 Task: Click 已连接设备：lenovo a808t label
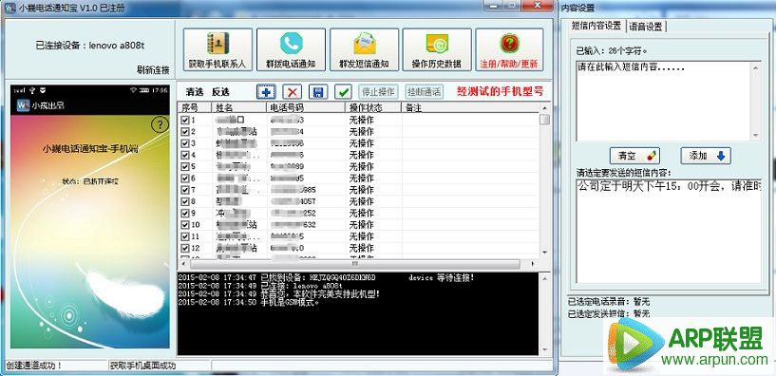click(89, 46)
